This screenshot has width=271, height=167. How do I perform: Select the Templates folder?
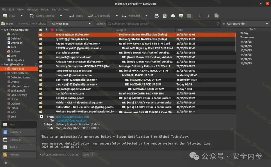click(x=15, y=60)
